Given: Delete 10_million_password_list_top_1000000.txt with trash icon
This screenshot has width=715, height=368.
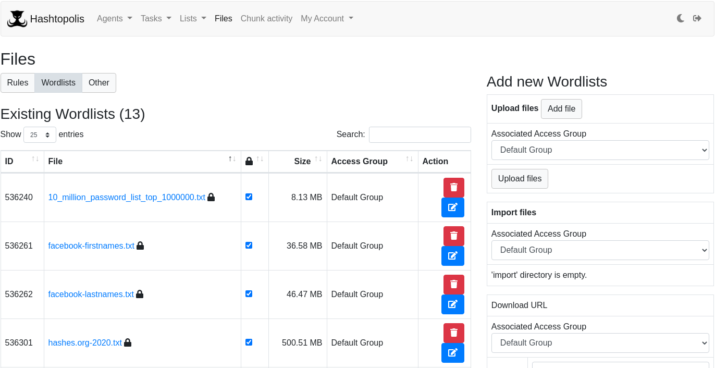Looking at the screenshot, I should pyautogui.click(x=453, y=188).
